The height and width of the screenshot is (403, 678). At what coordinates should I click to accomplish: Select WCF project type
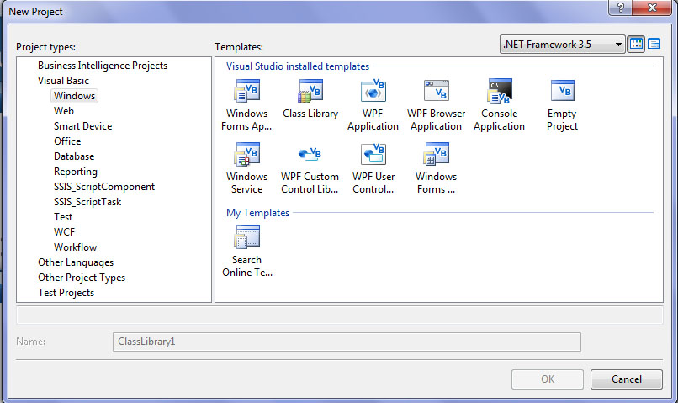click(65, 232)
